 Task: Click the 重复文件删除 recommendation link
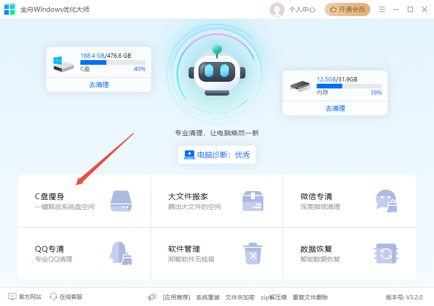click(310, 297)
